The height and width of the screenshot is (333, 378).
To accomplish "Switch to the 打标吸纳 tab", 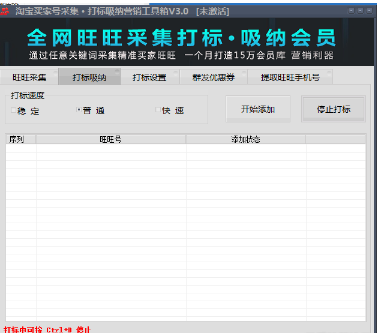I will 89,77.
